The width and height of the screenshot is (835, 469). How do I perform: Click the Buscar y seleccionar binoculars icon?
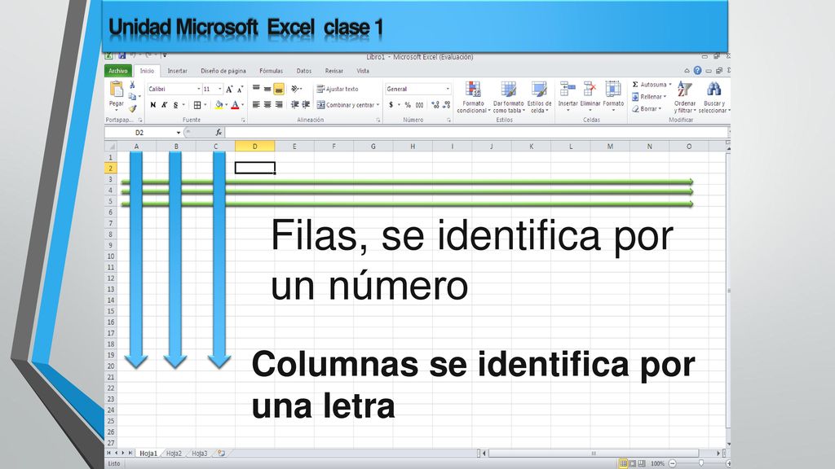(x=714, y=90)
